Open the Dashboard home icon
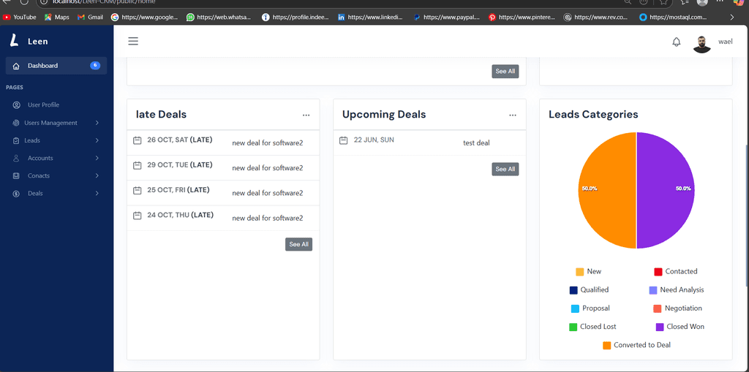This screenshot has width=749, height=372. tap(16, 66)
